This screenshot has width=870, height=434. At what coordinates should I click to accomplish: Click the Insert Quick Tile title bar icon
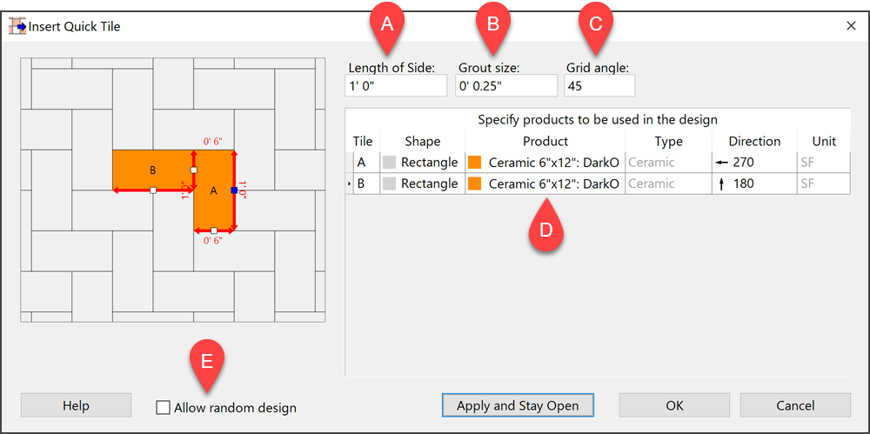(x=17, y=25)
